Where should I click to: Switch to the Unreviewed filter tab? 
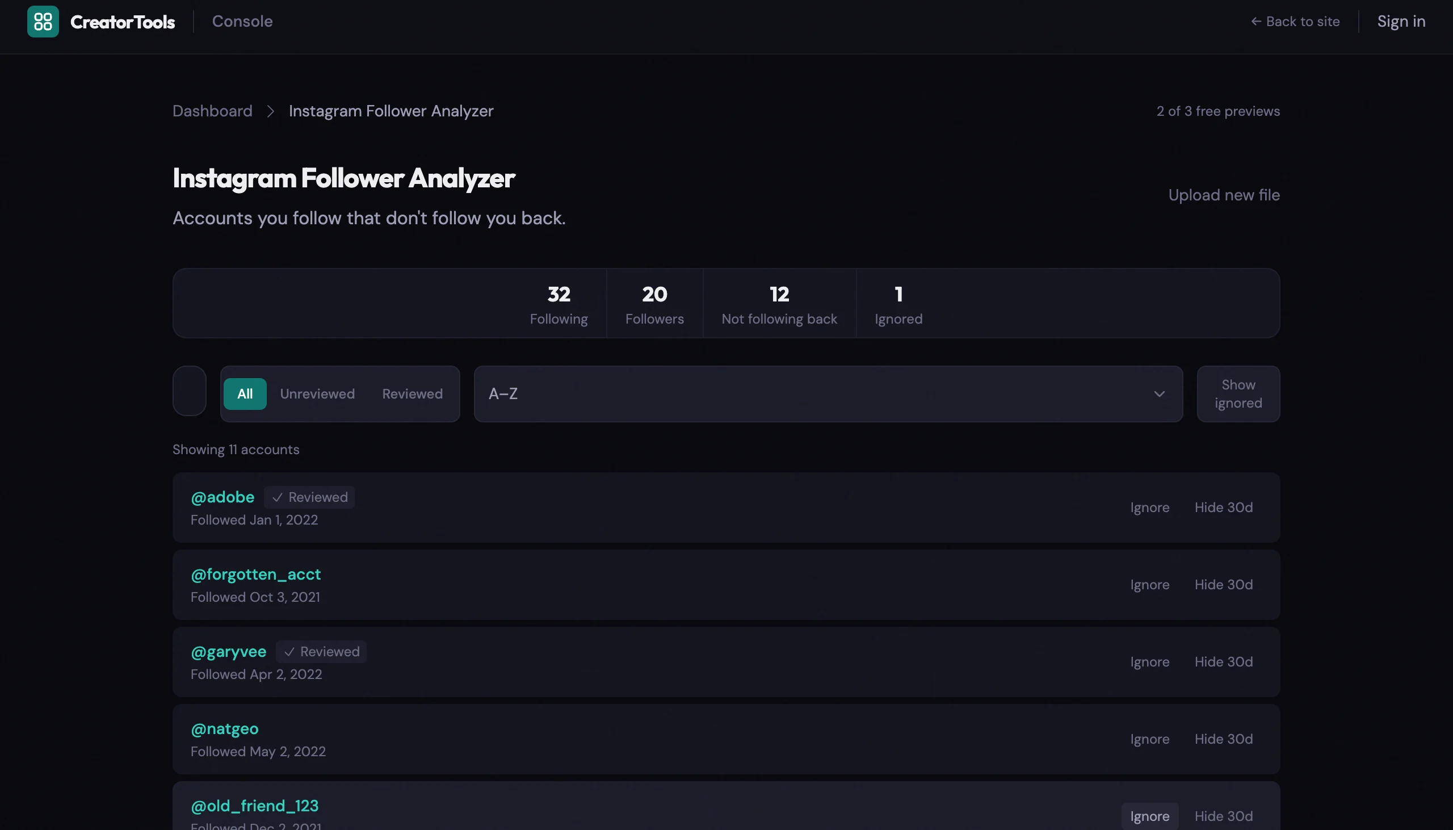317,393
